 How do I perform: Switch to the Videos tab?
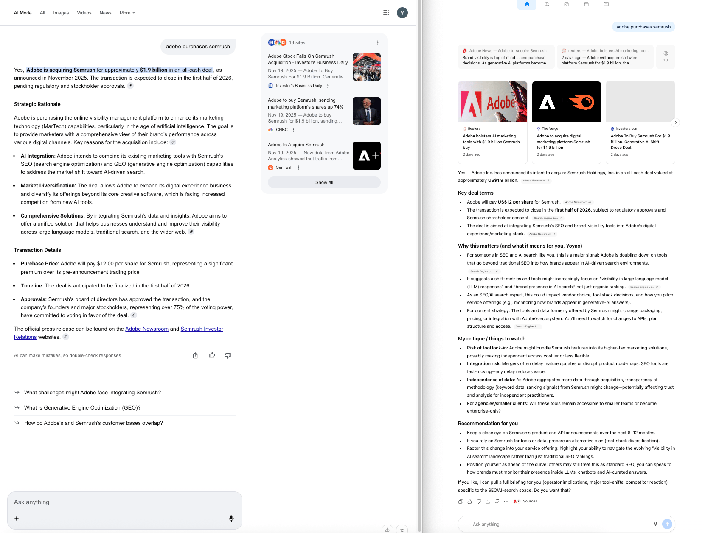coord(84,13)
